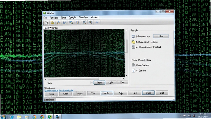Open the first Chrome taskbar icon
The width and height of the screenshot is (211, 119).
click(x=34, y=117)
